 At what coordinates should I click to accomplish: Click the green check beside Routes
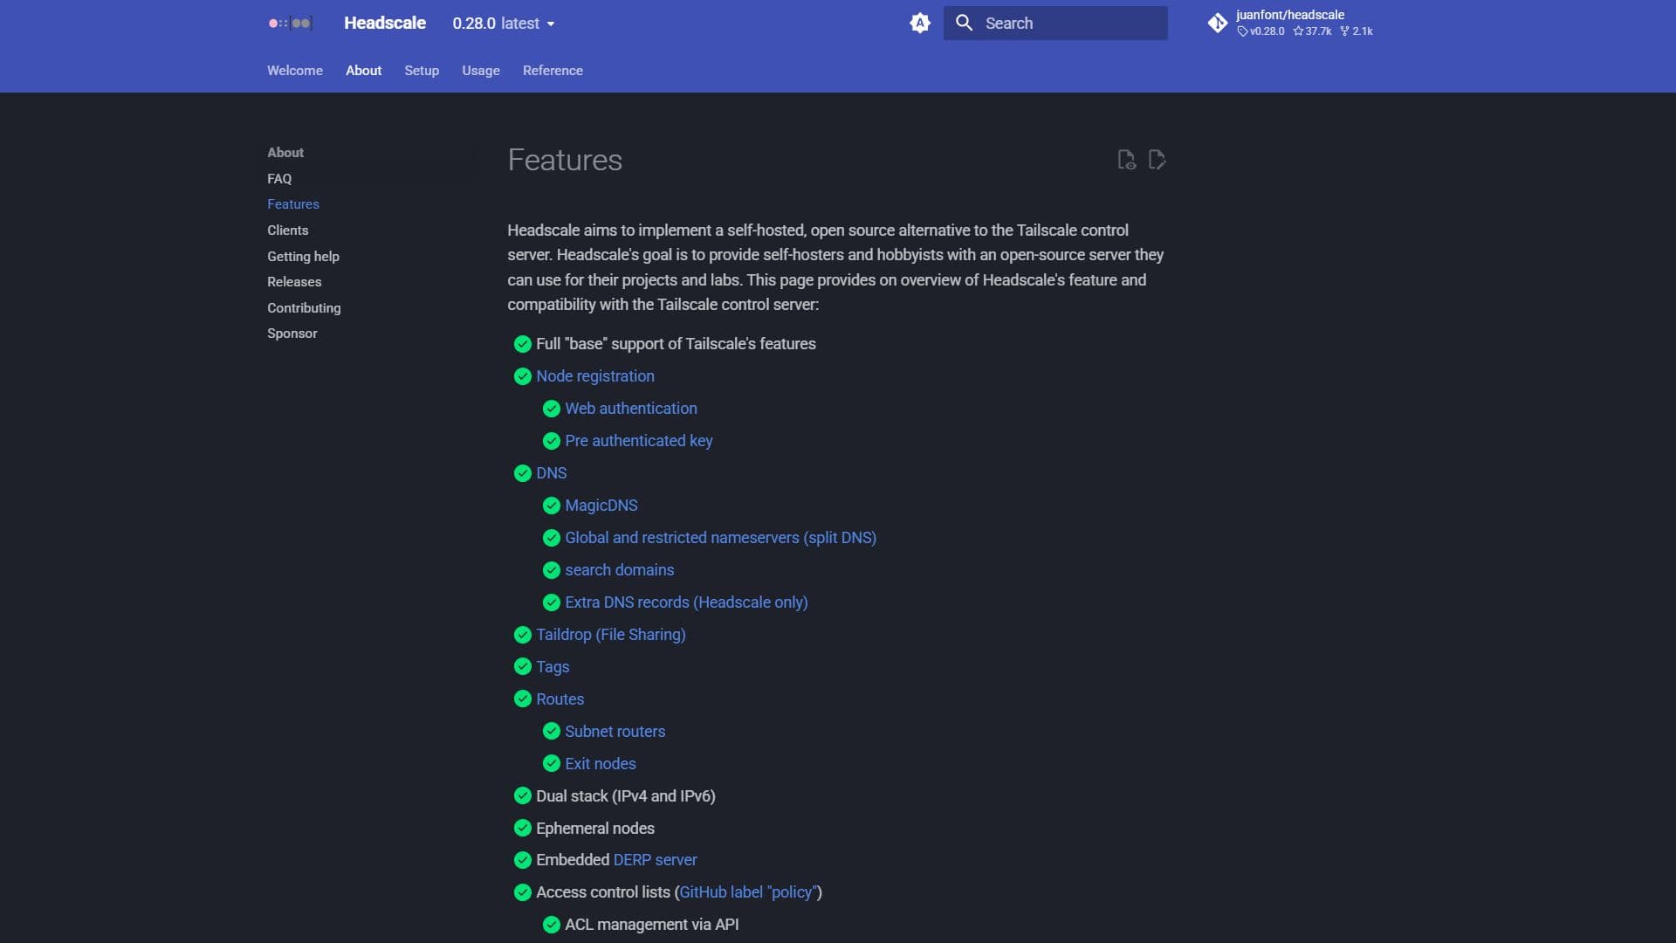(523, 699)
